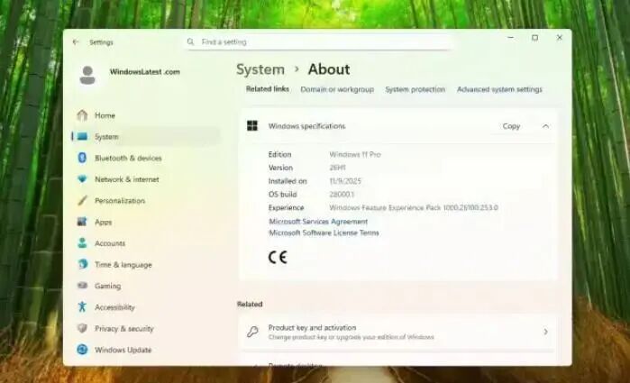The image size is (630, 383).
Task: Select the Network & internet icon
Action: click(83, 179)
